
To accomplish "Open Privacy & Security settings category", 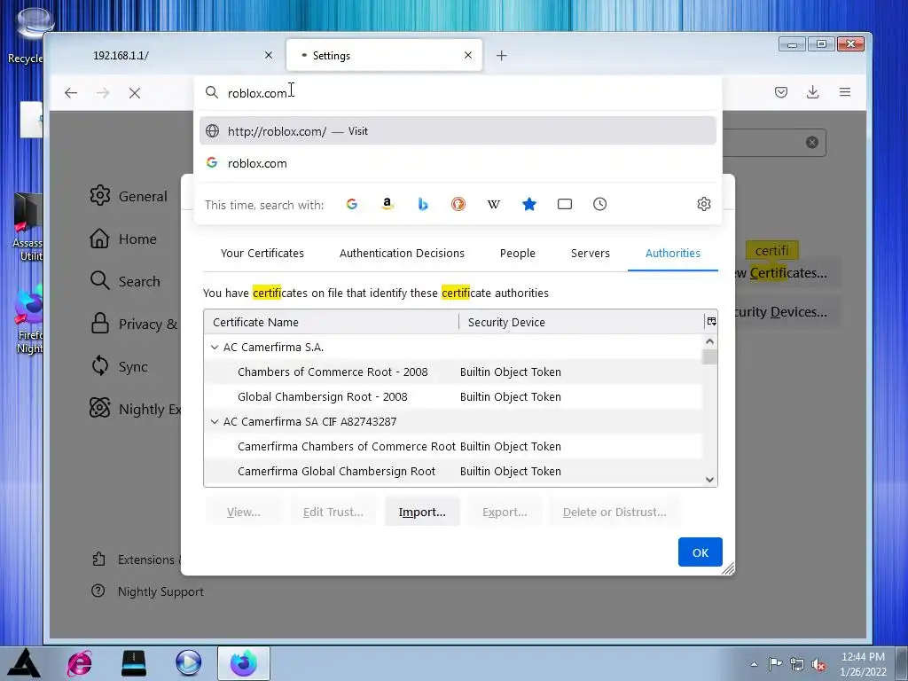I will (x=135, y=324).
